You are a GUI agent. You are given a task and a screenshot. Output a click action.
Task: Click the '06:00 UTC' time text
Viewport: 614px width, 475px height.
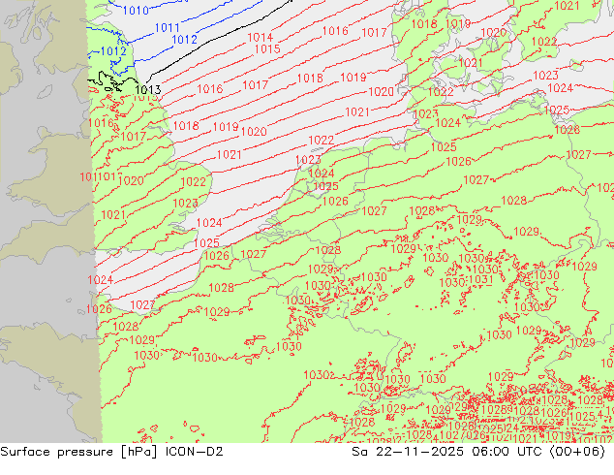(x=507, y=452)
